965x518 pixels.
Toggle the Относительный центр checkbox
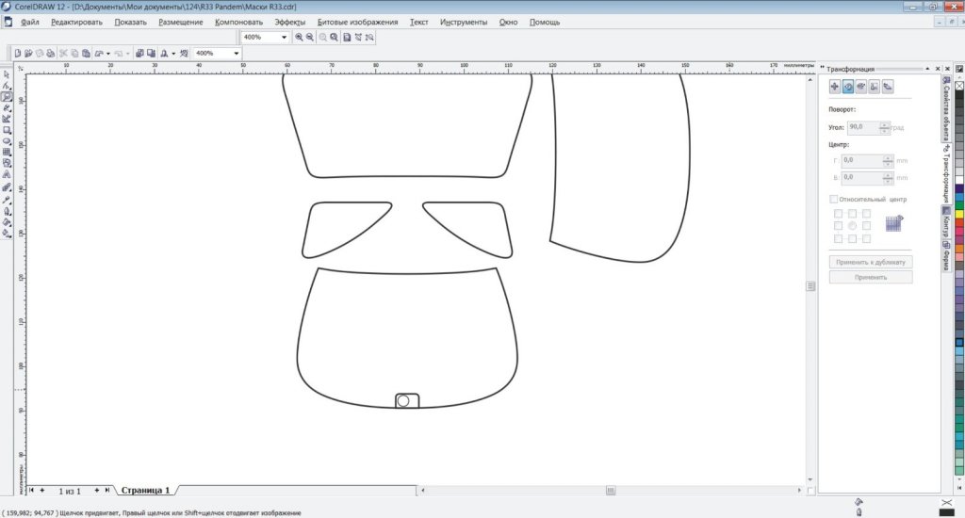[x=833, y=200]
